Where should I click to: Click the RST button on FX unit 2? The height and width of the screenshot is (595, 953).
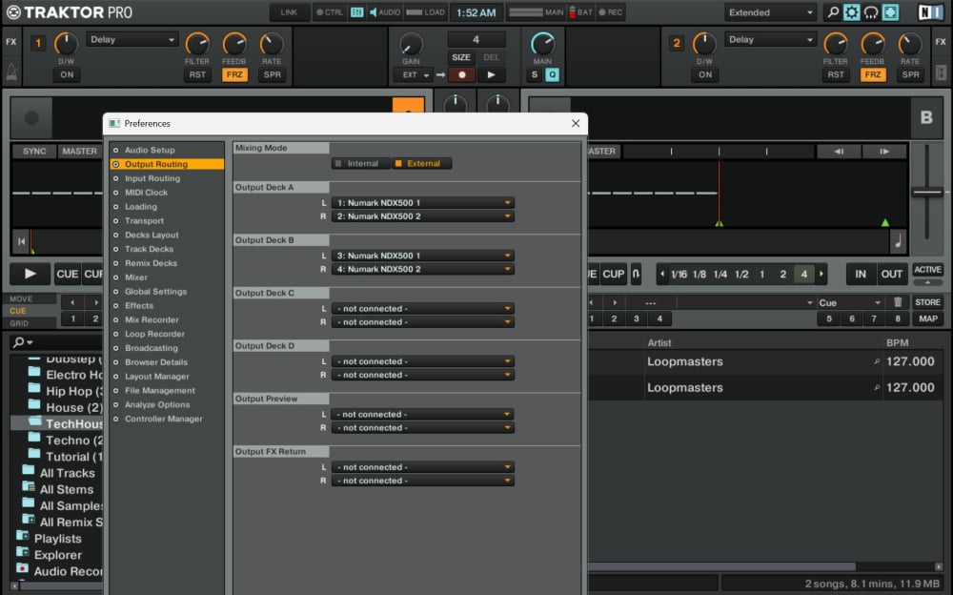836,74
